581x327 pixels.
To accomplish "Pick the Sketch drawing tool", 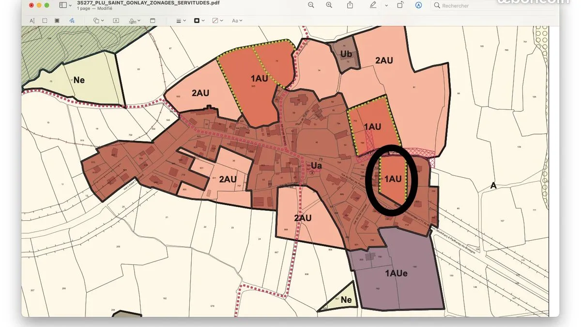I will [x=71, y=21].
